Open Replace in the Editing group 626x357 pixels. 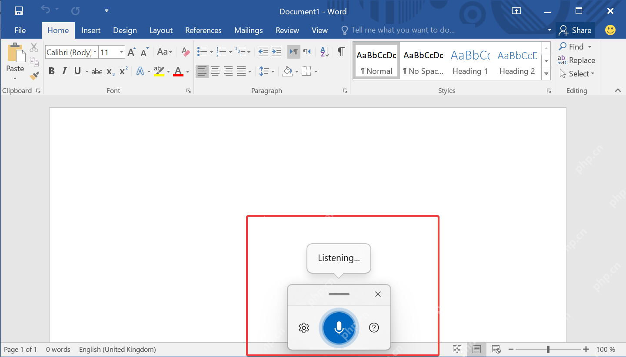(576, 60)
